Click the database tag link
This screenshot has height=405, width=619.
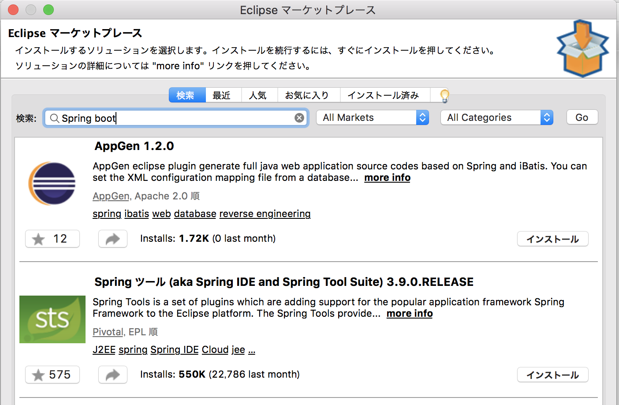click(195, 214)
